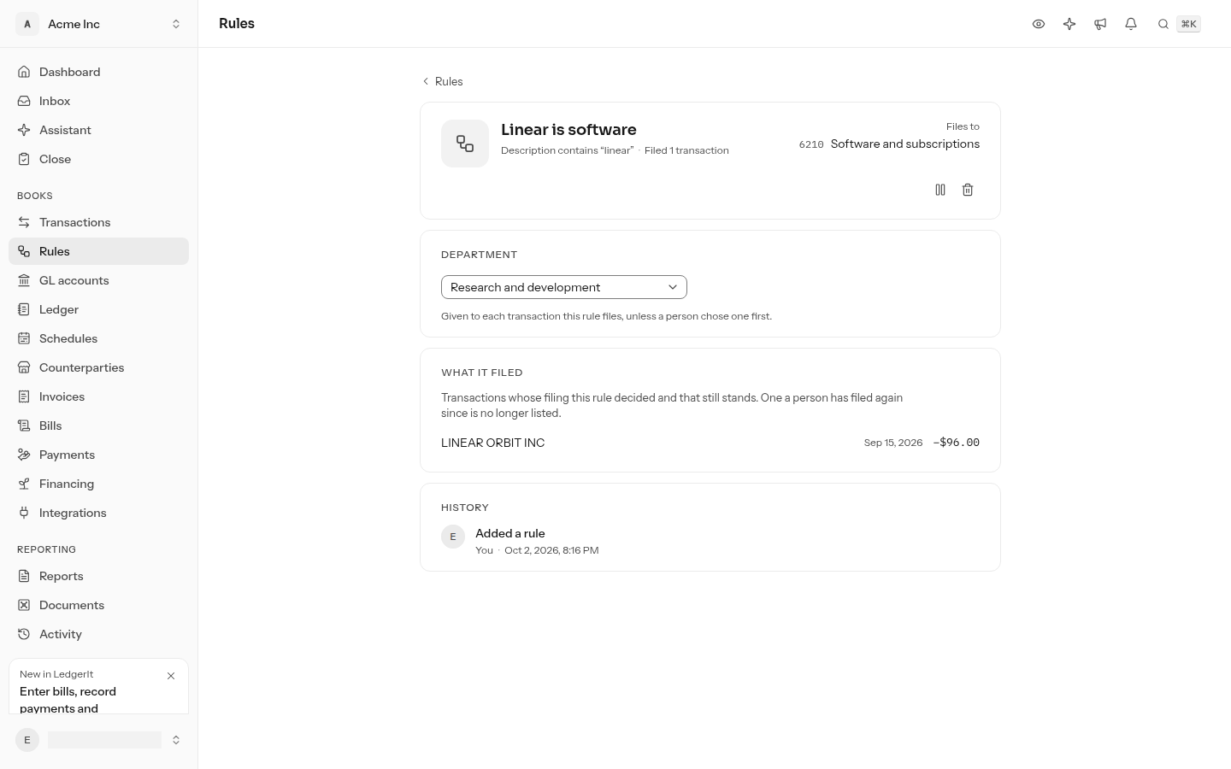Open the Reports page
This screenshot has height=769, width=1231.
coord(99,576)
